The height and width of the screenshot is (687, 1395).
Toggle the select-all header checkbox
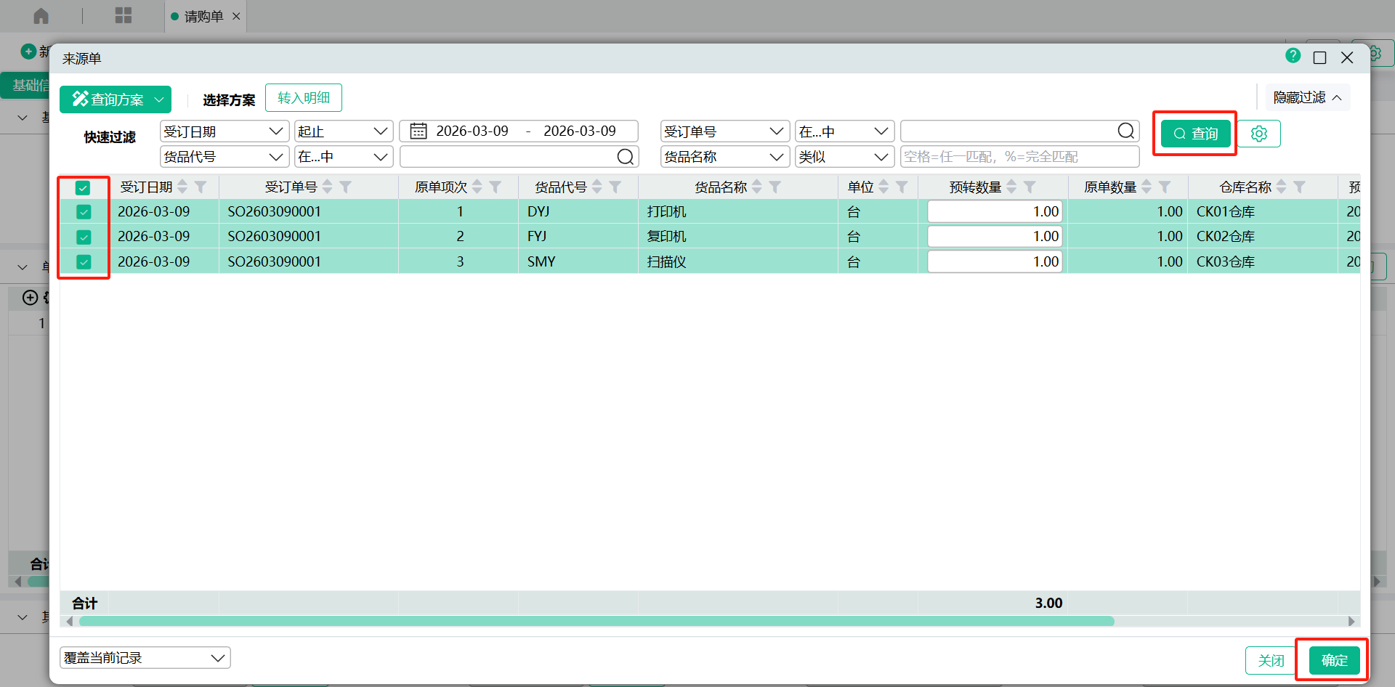[83, 188]
